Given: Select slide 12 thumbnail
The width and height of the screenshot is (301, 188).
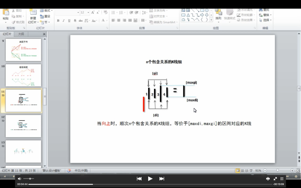Looking at the screenshot, I should (x=23, y=126).
